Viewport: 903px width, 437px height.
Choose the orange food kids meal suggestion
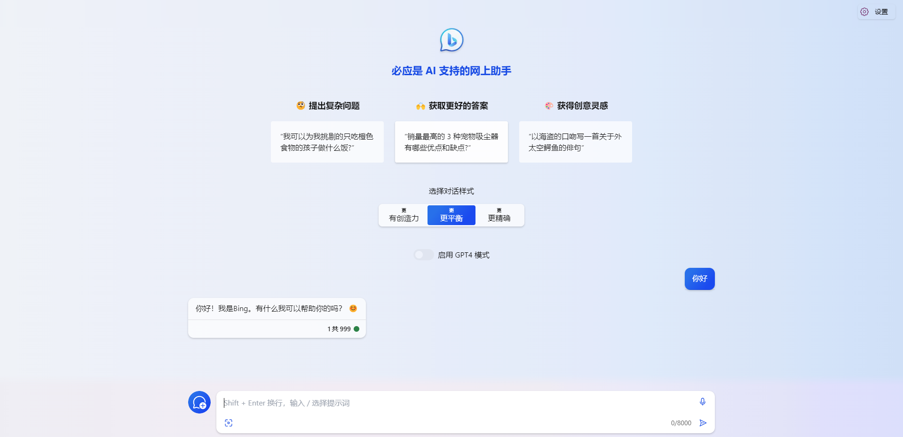[327, 142]
